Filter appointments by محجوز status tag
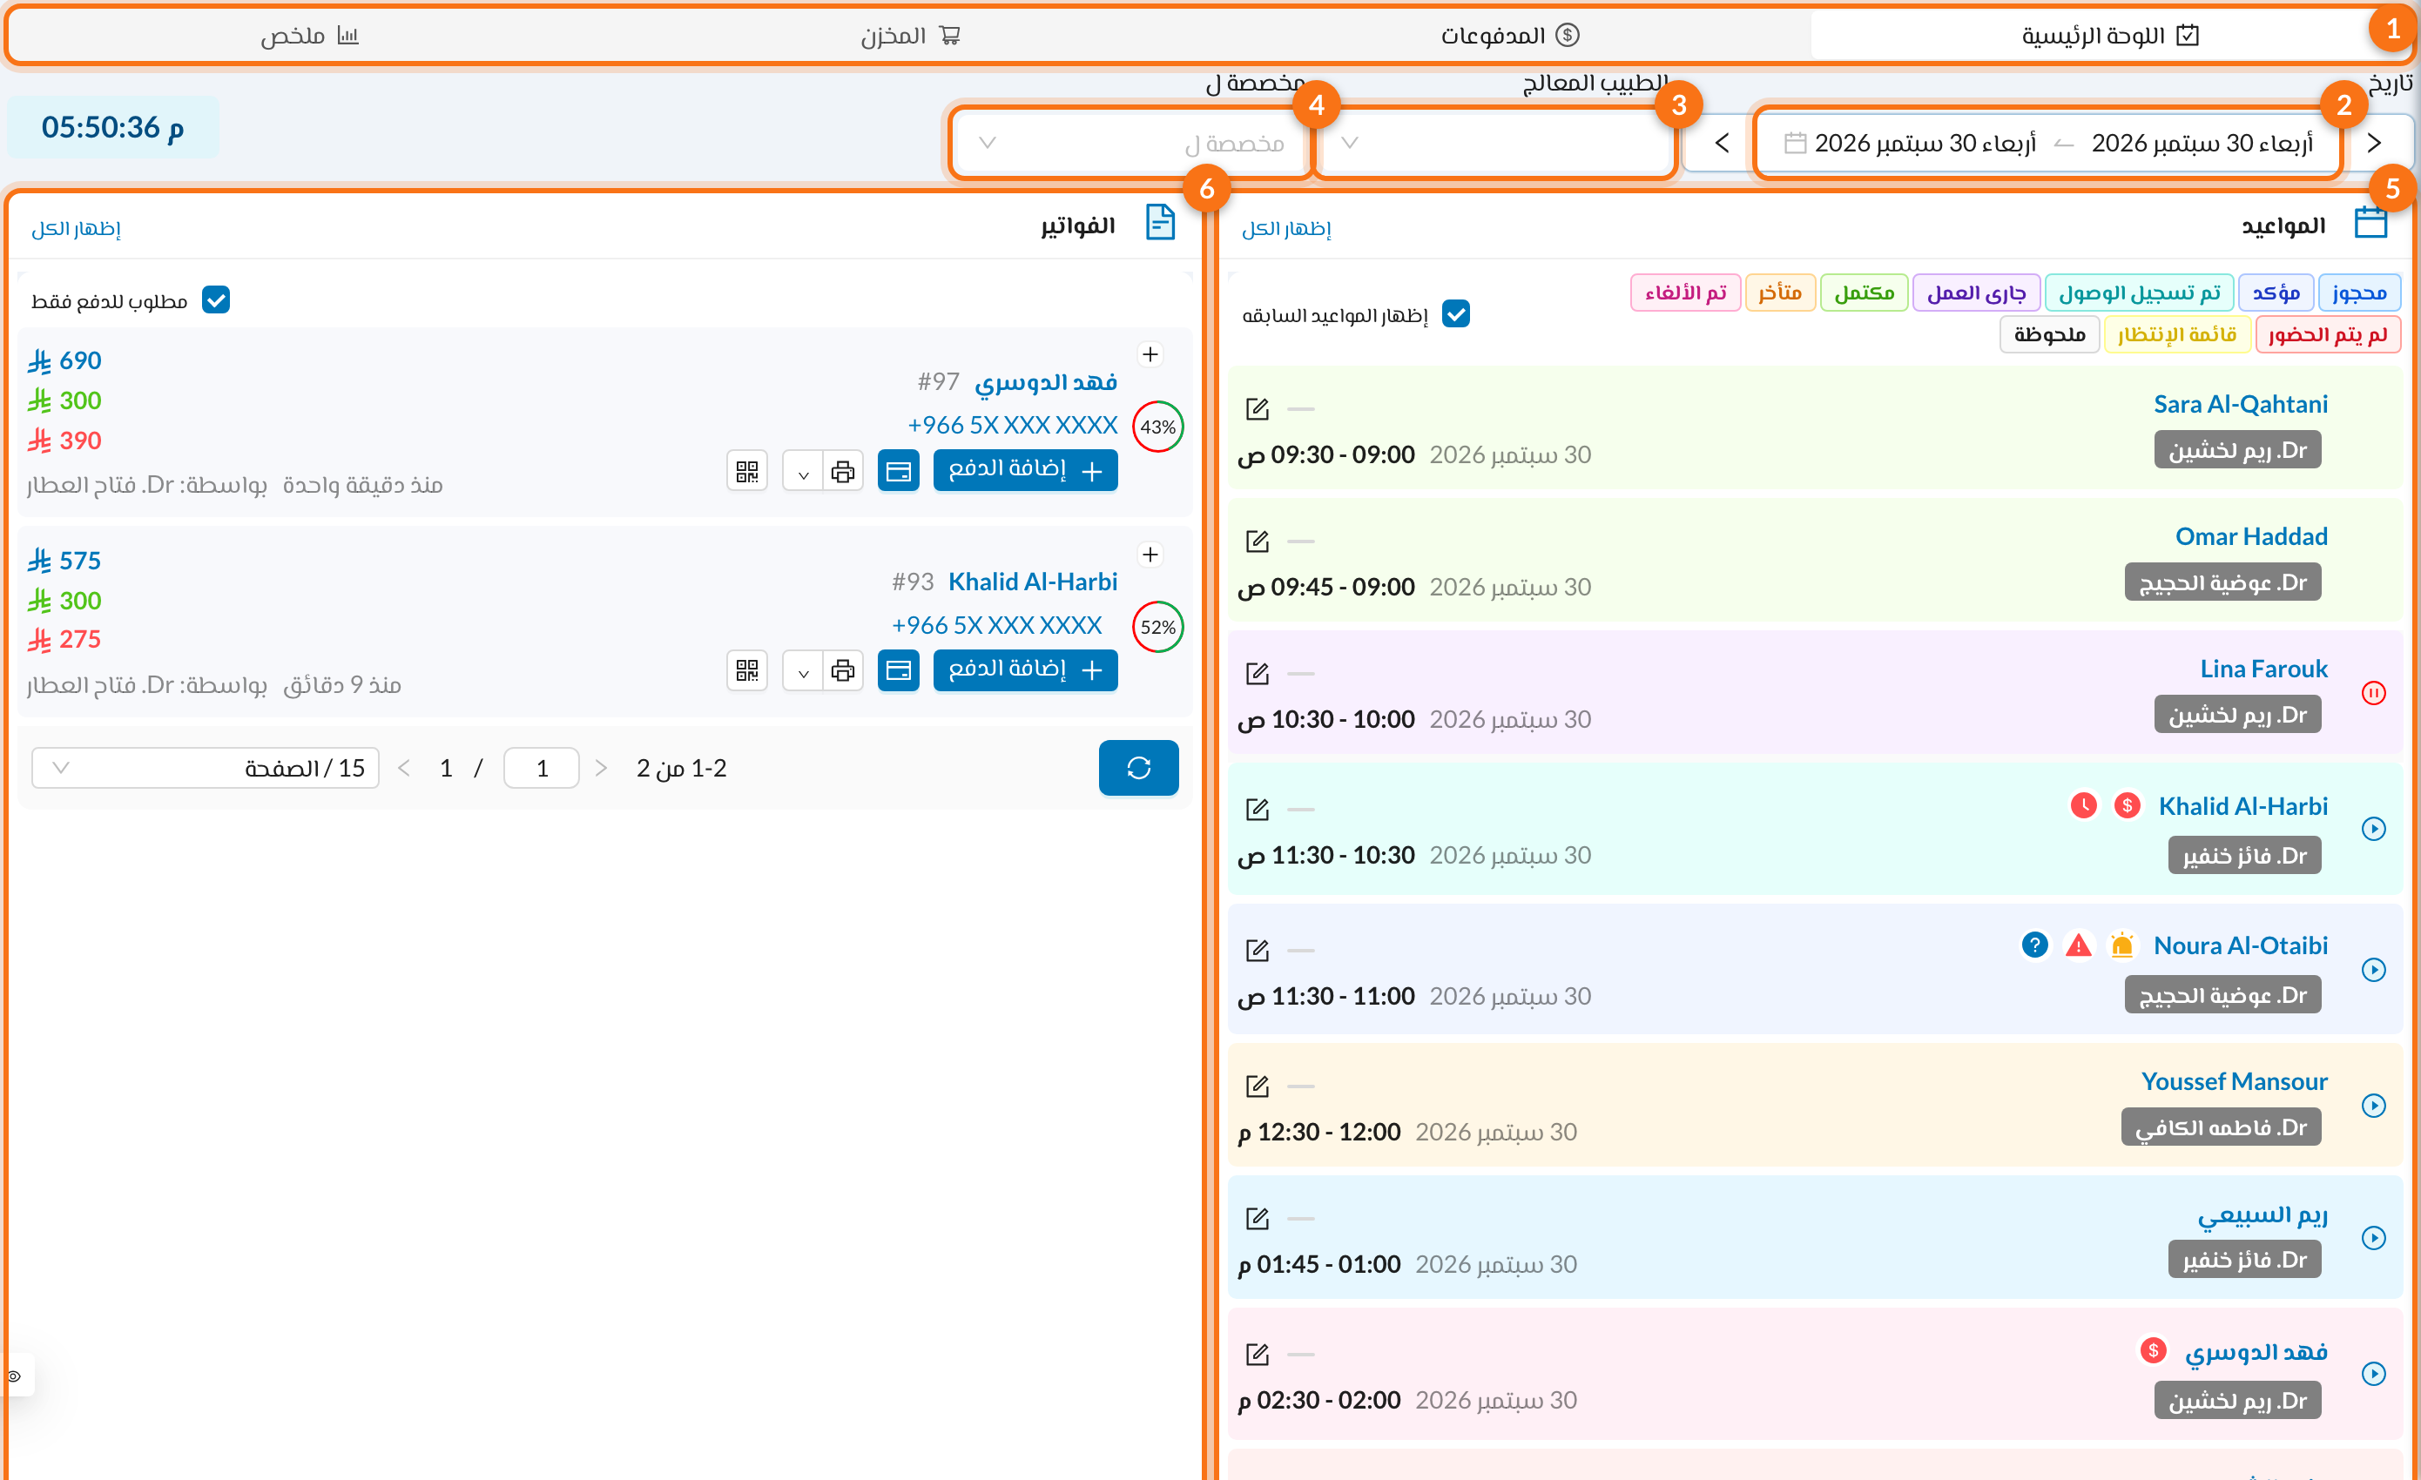2421x1480 pixels. 2358,293
